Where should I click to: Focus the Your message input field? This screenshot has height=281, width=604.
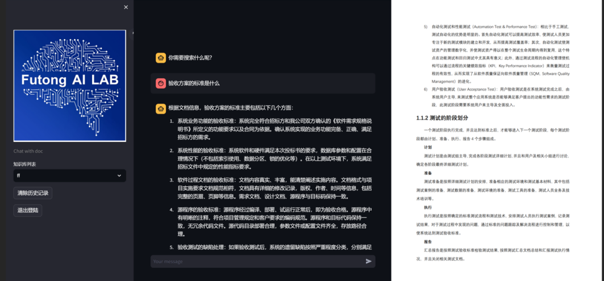pos(256,261)
